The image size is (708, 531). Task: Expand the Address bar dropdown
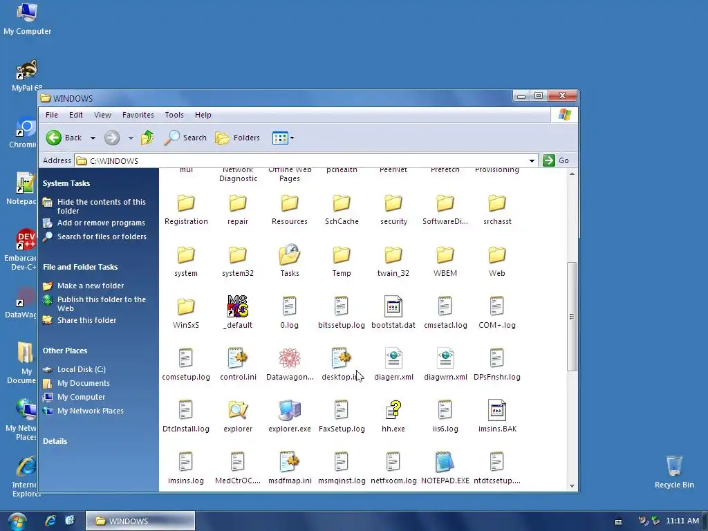pyautogui.click(x=532, y=160)
